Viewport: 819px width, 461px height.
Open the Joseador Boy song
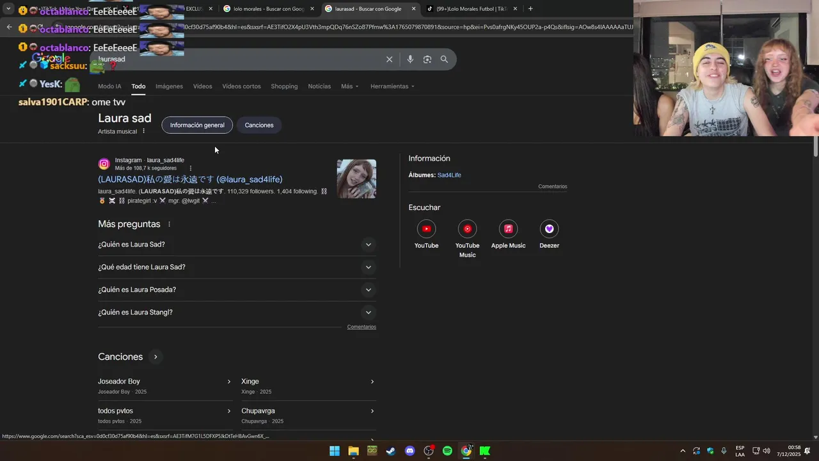coord(164,386)
